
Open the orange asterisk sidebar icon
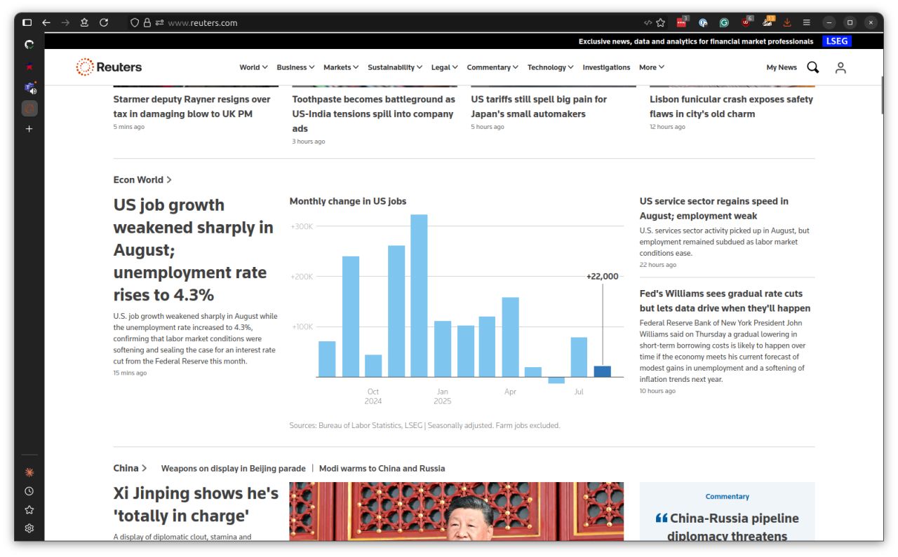pyautogui.click(x=29, y=472)
